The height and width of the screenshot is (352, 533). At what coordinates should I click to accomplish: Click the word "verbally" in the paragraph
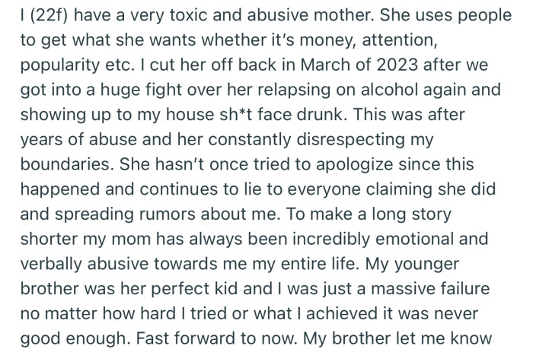tap(51, 265)
